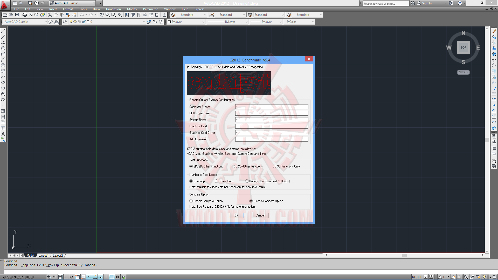Click the TOP face of ViewCube
The width and height of the screenshot is (498, 280).
click(x=463, y=47)
